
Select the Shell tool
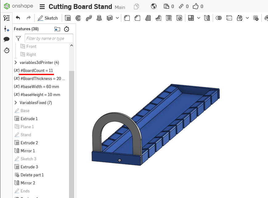pyautogui.click(x=169, y=18)
